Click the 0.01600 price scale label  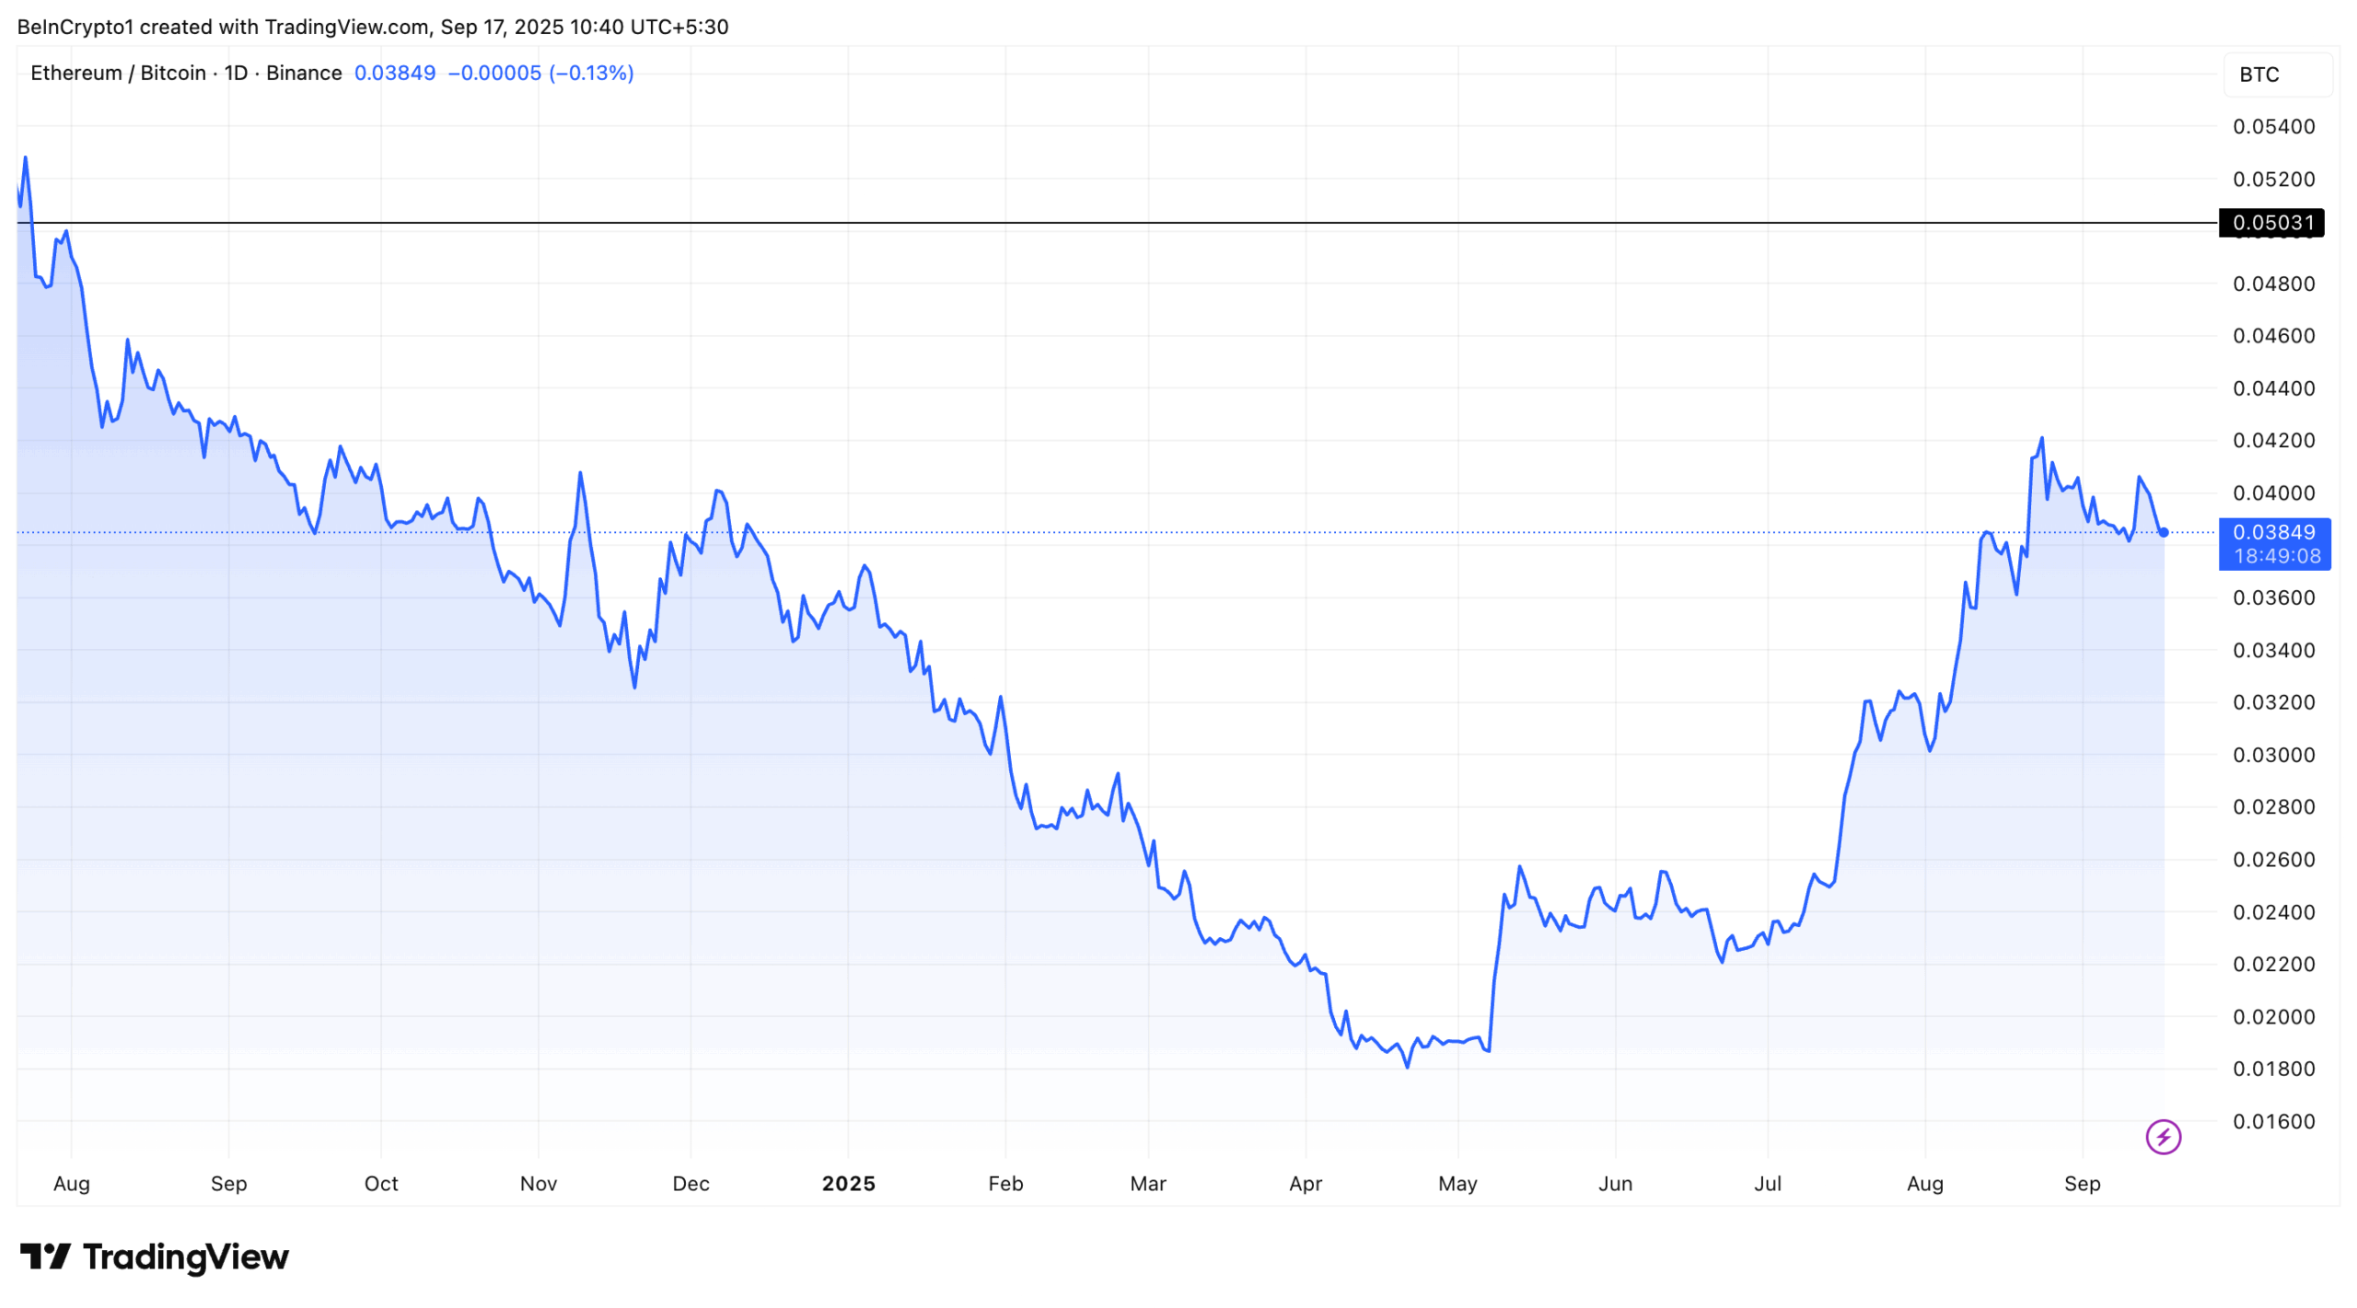(x=2272, y=1121)
